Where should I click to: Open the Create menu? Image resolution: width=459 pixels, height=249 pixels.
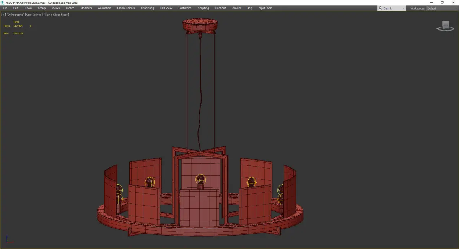[70, 8]
